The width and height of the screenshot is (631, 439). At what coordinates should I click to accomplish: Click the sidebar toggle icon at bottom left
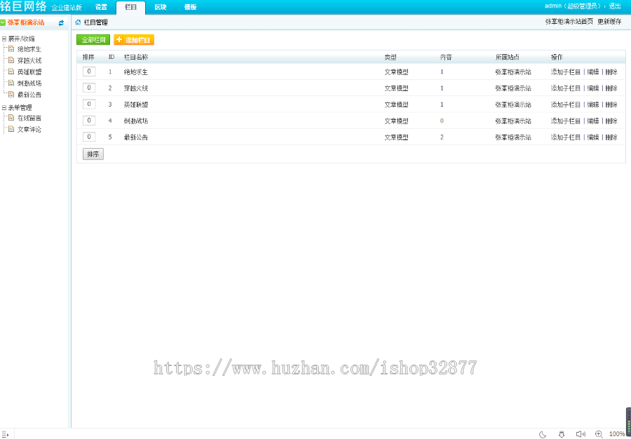pos(5,434)
